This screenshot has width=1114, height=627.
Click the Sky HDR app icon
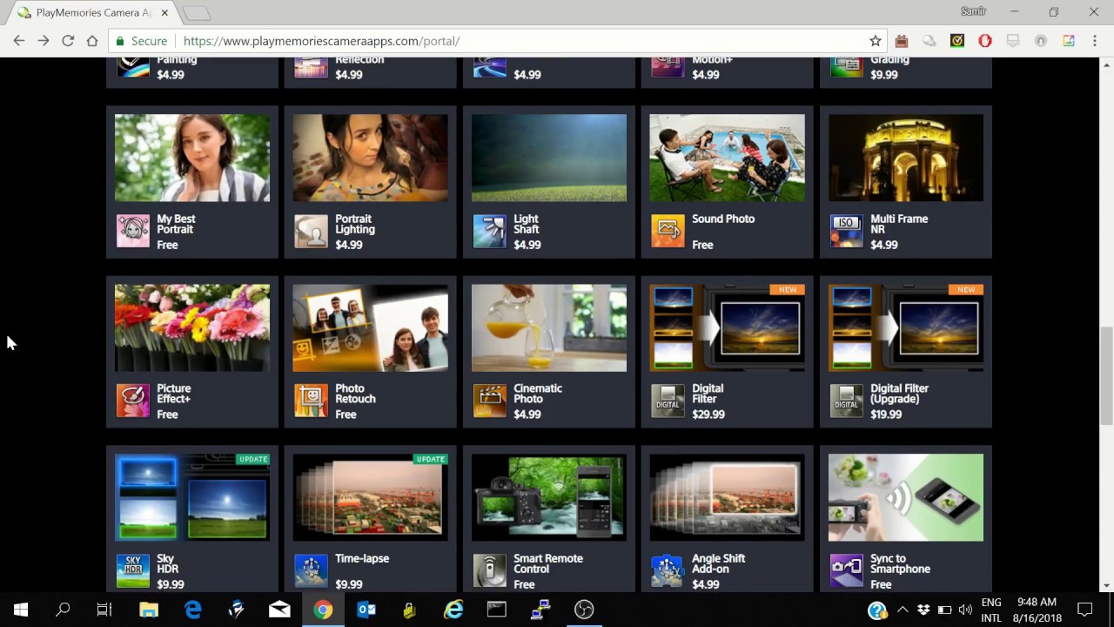(x=133, y=570)
